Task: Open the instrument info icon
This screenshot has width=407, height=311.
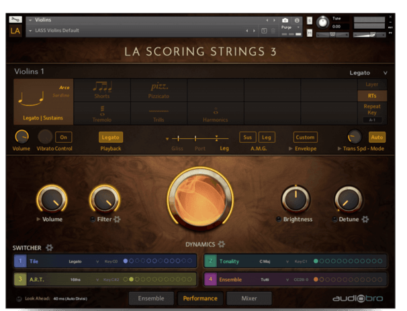Action: (297, 20)
